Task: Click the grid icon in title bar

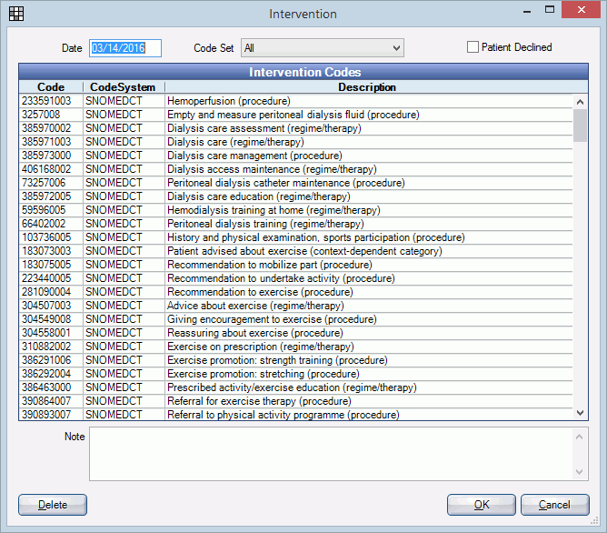Action: point(16,14)
